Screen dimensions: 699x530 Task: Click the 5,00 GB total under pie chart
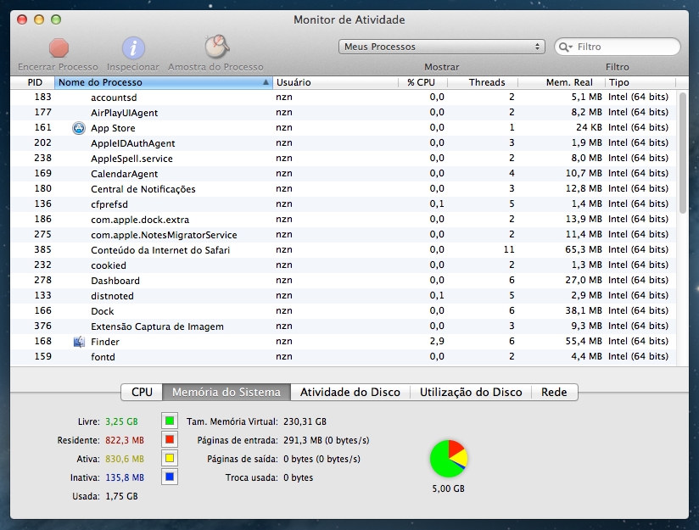449,489
